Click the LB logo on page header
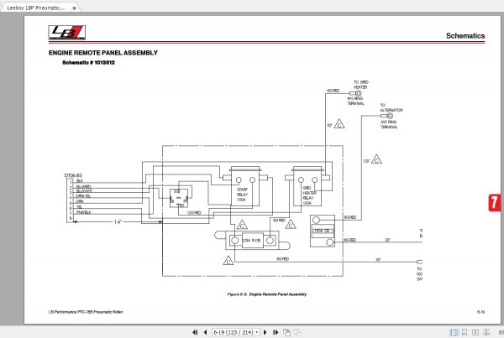The width and height of the screenshot is (504, 338). (x=67, y=33)
